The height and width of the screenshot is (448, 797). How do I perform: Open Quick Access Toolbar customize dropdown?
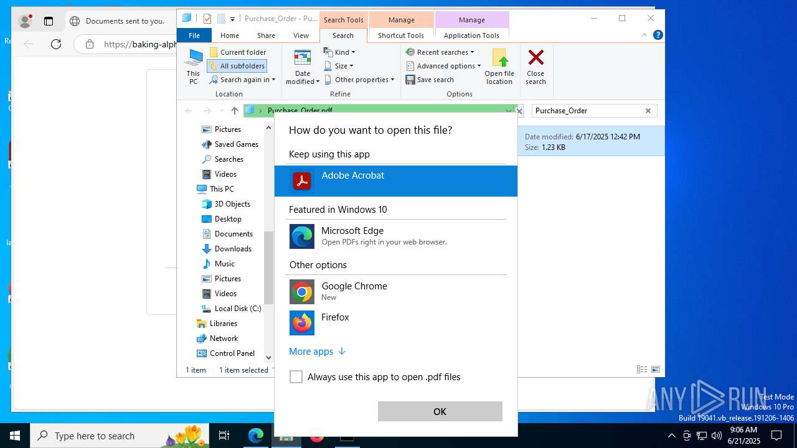point(232,19)
